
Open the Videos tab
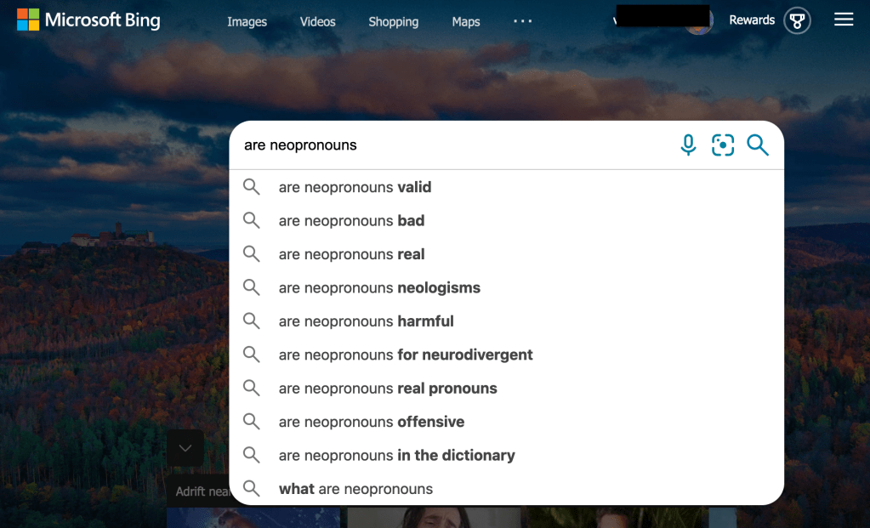(x=318, y=22)
